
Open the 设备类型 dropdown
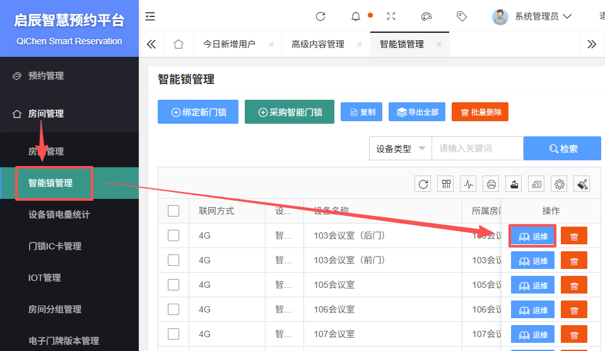(400, 149)
